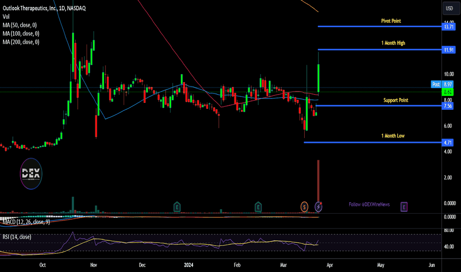The height and width of the screenshot is (272, 461).
Task: Select the MA (200, close, 0) legend
Action: [x=21, y=42]
